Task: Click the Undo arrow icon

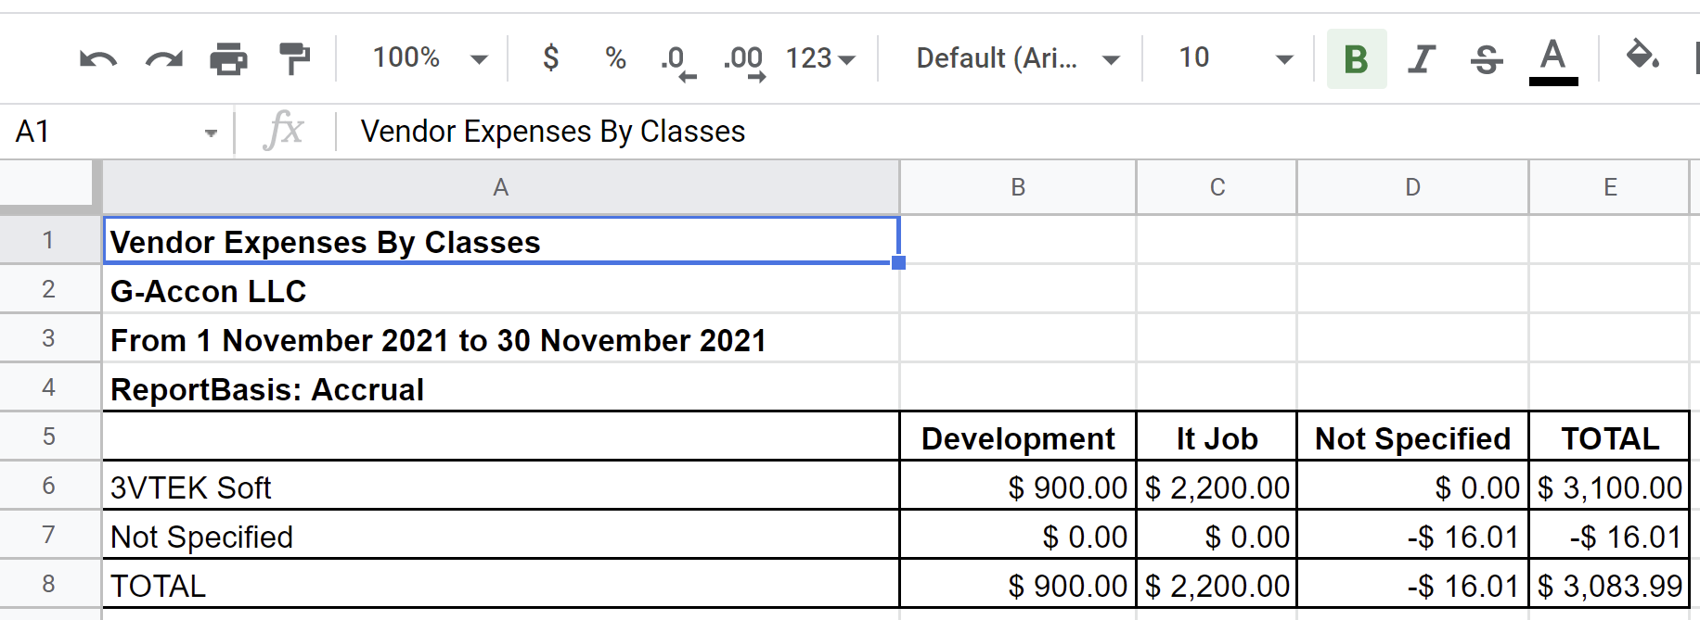Action: [x=98, y=59]
